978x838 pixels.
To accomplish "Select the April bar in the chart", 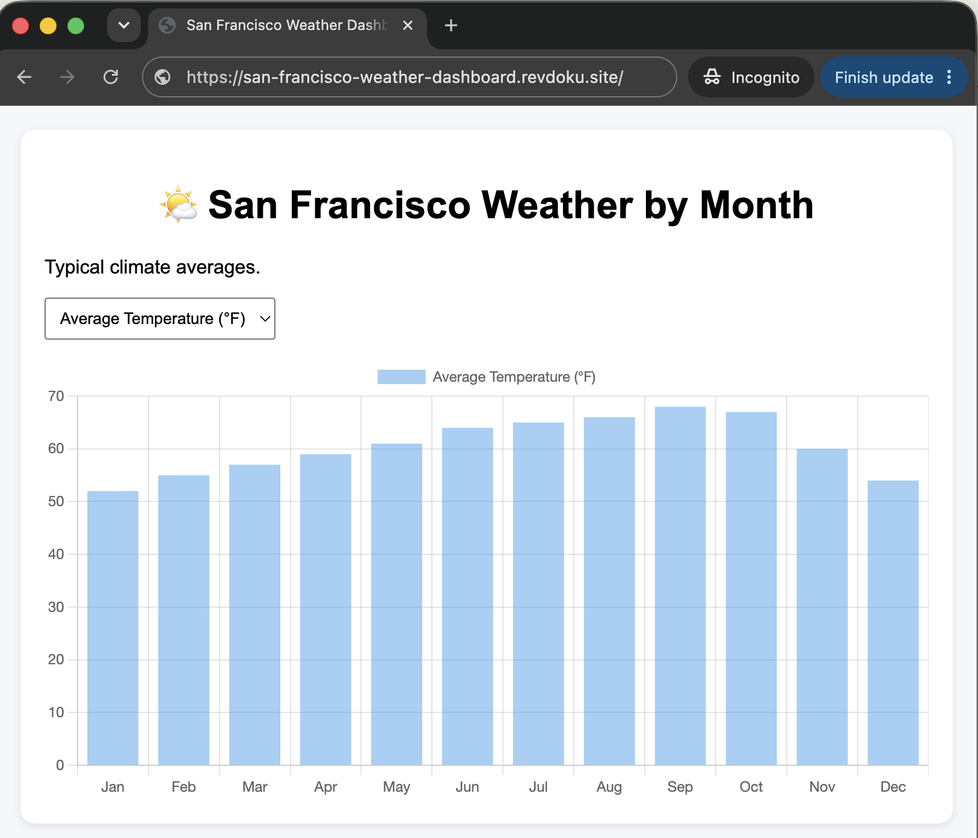I will coord(326,610).
